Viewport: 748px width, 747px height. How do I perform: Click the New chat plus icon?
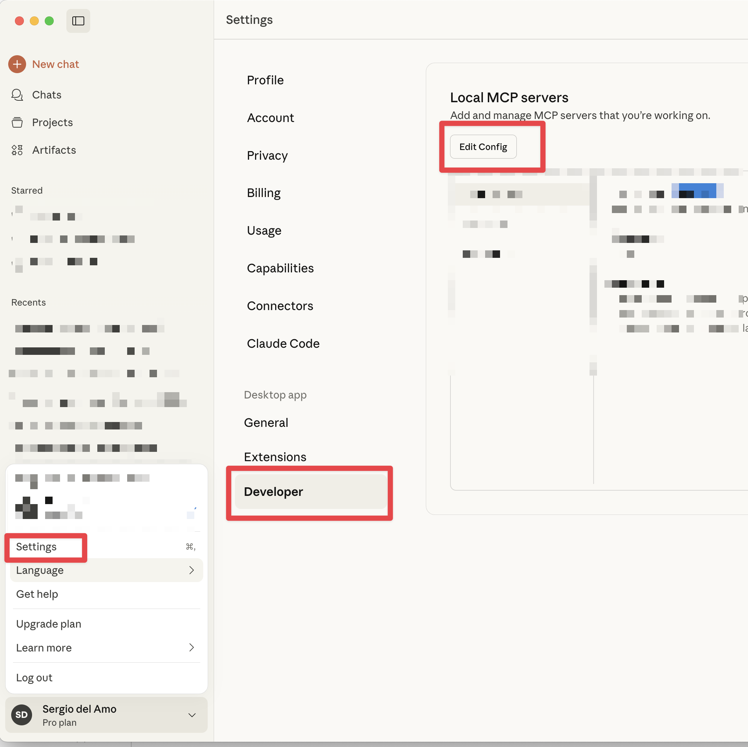[17, 64]
